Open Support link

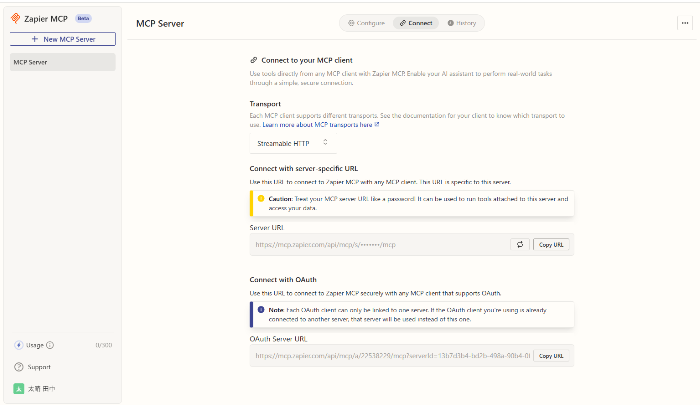[39, 367]
